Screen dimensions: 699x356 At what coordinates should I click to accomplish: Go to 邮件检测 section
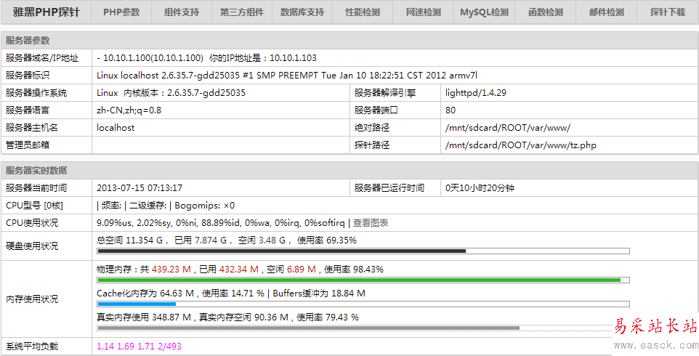(606, 12)
